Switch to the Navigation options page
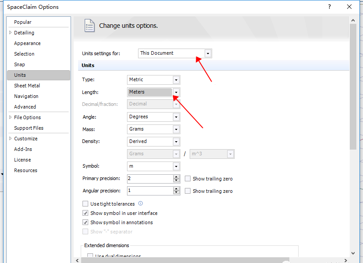363x263 pixels. click(26, 96)
